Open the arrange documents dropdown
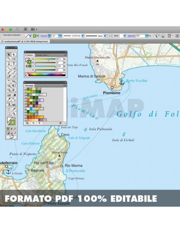The image size is (180, 233). [34, 29]
